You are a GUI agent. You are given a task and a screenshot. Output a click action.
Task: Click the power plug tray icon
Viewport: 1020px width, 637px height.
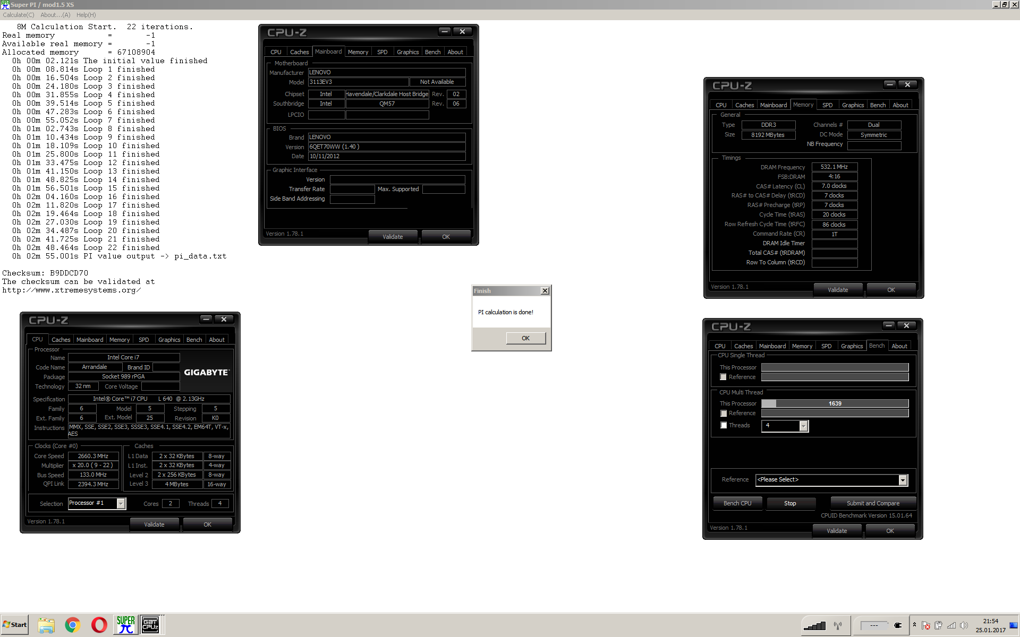tap(939, 625)
